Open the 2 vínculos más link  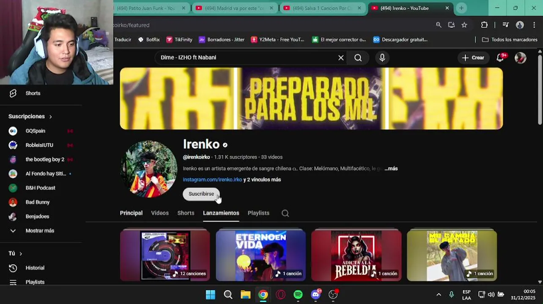point(262,179)
